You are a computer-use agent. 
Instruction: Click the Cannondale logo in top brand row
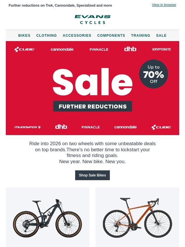click(x=62, y=49)
